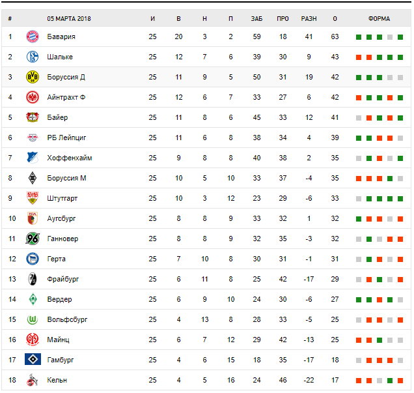414x393 pixels.
Task: Click the Майнц table row
Action: click(195, 340)
